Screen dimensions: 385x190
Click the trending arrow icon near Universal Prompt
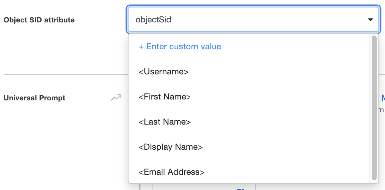[x=117, y=97]
